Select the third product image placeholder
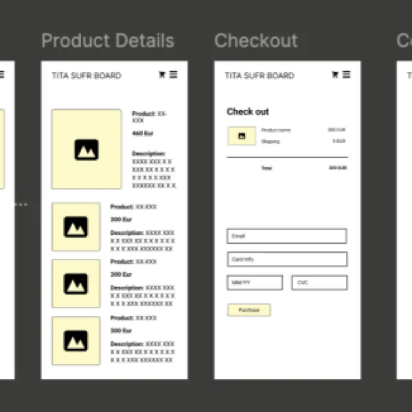Viewport: 412px width, 412px height. pyautogui.click(x=76, y=284)
